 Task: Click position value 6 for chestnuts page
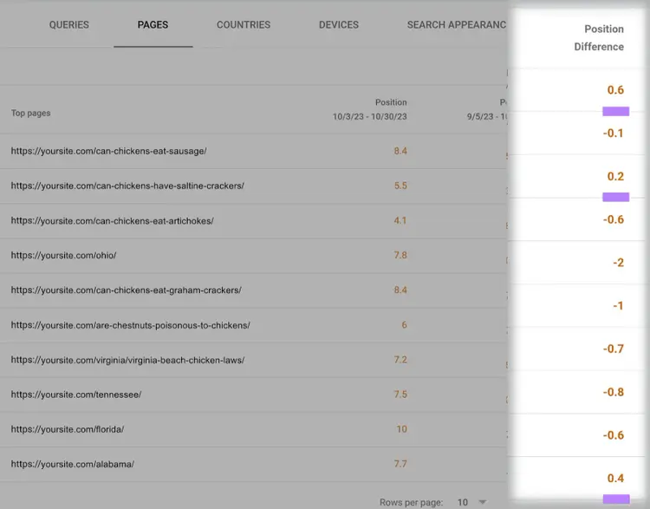[x=404, y=325]
